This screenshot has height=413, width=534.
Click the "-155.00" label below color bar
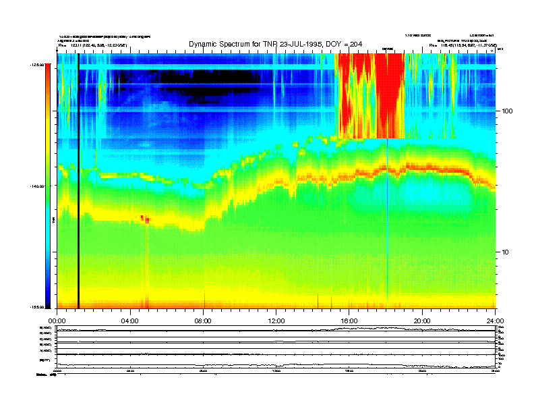(36, 307)
